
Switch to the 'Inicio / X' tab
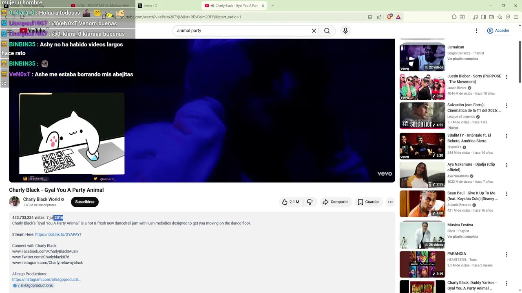(x=167, y=6)
